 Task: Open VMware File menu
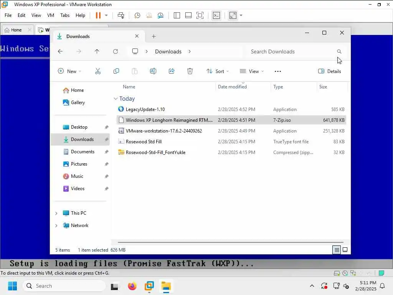pos(8,15)
